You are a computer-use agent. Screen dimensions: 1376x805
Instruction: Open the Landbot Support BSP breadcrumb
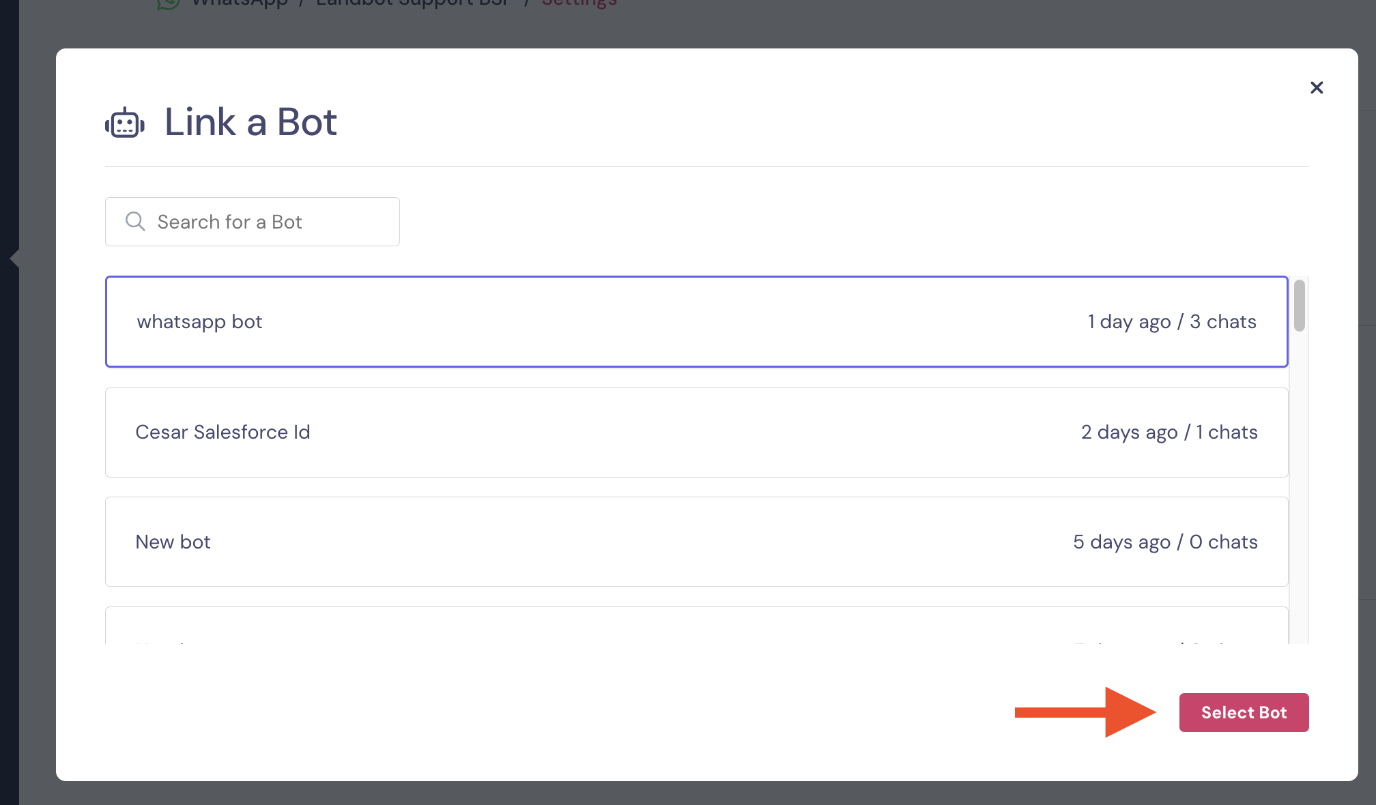point(412,3)
